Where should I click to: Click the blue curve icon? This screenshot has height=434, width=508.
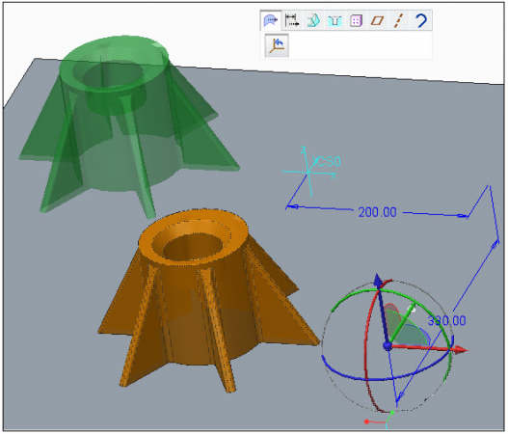tap(421, 21)
